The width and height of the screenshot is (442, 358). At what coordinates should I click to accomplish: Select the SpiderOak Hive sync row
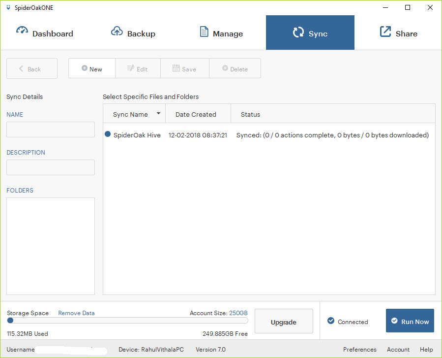[x=269, y=135]
